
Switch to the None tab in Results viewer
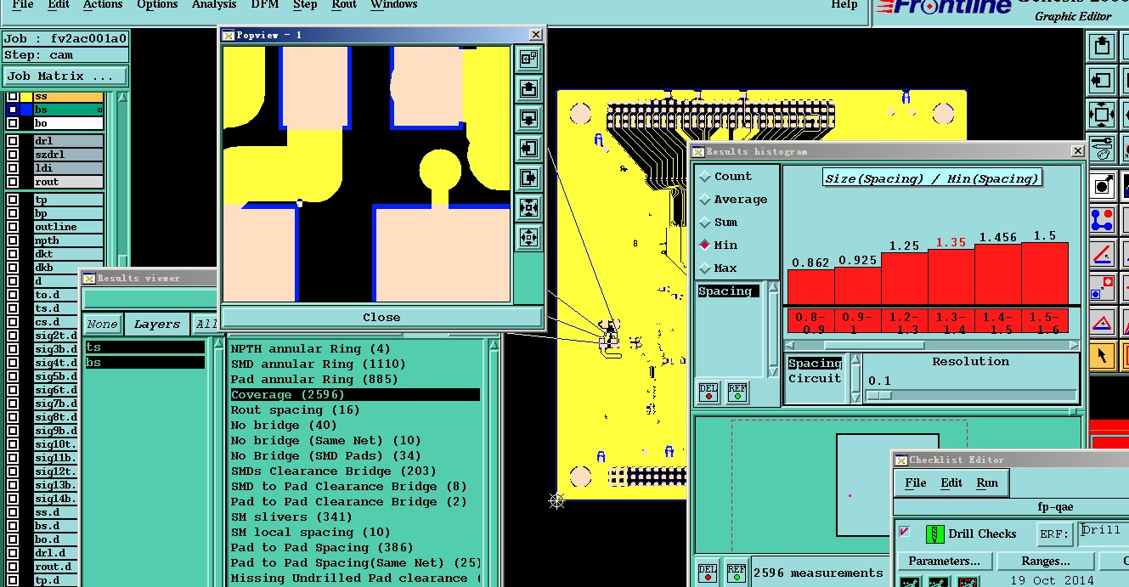(103, 324)
